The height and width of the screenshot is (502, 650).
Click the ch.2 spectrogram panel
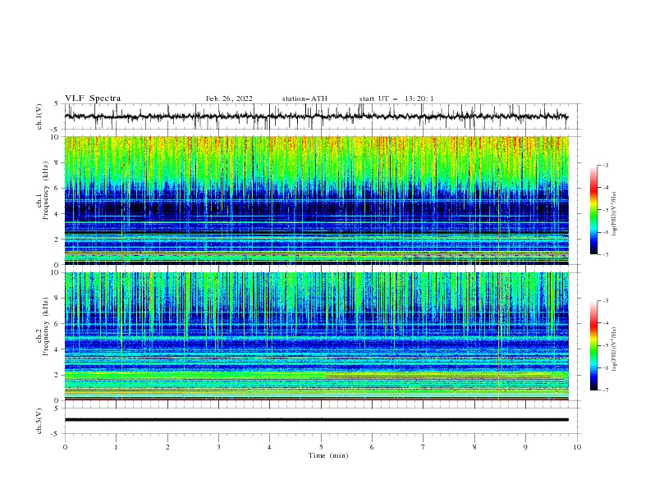pos(317,336)
